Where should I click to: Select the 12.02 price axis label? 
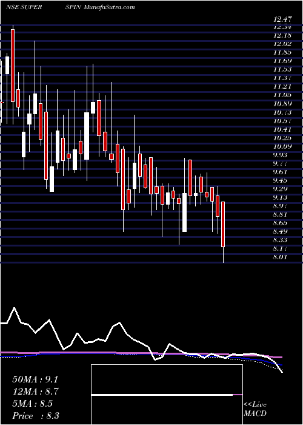[x=283, y=44]
